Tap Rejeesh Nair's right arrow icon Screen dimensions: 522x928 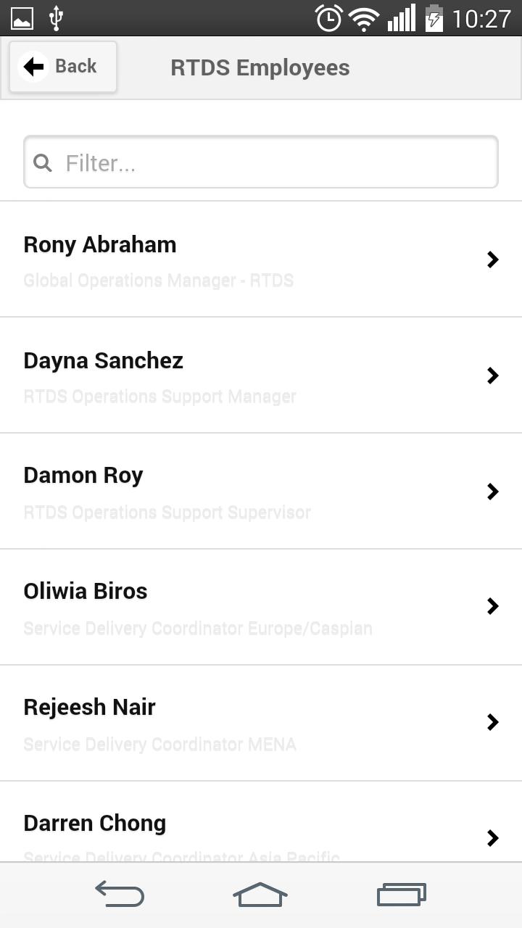[493, 722]
